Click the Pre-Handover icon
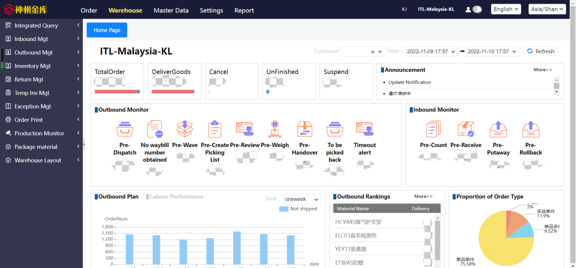The width and height of the screenshot is (576, 268). click(305, 129)
